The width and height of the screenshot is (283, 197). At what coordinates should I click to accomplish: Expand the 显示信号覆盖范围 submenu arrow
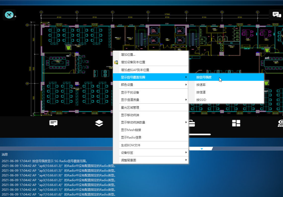pyautogui.click(x=186, y=77)
